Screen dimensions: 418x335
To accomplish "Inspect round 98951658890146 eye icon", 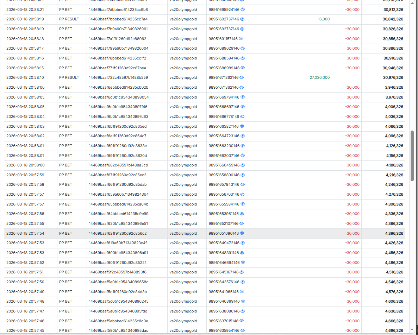I will coord(243,175).
